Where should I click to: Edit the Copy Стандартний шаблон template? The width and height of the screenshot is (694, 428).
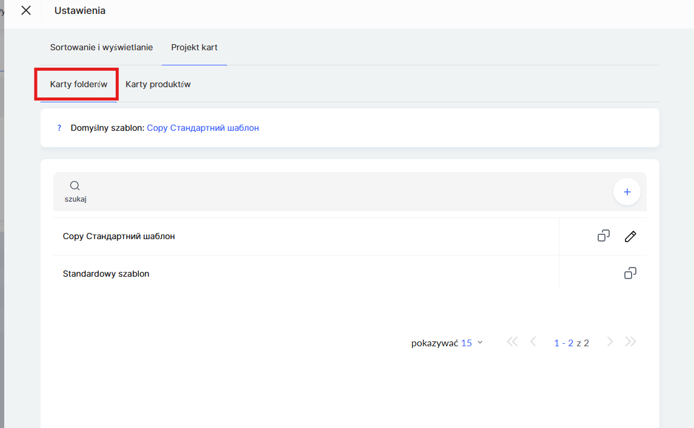(630, 236)
